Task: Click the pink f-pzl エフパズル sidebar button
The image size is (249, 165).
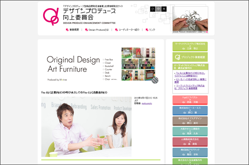Action: 190,100
